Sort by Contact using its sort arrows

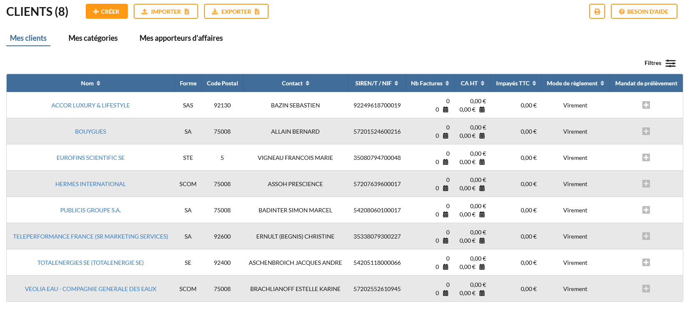(307, 83)
